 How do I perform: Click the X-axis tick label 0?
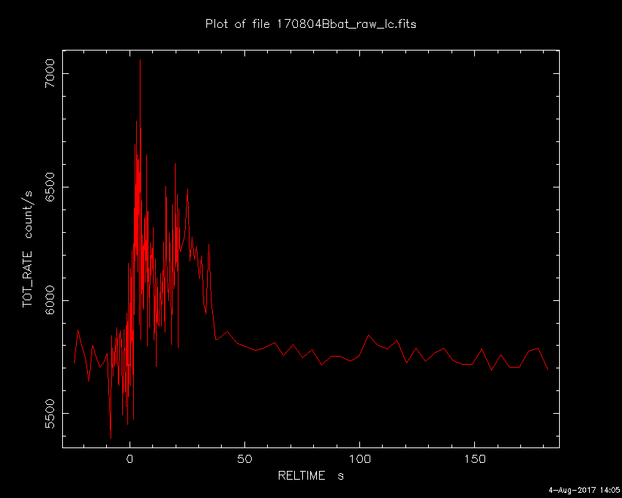point(130,459)
